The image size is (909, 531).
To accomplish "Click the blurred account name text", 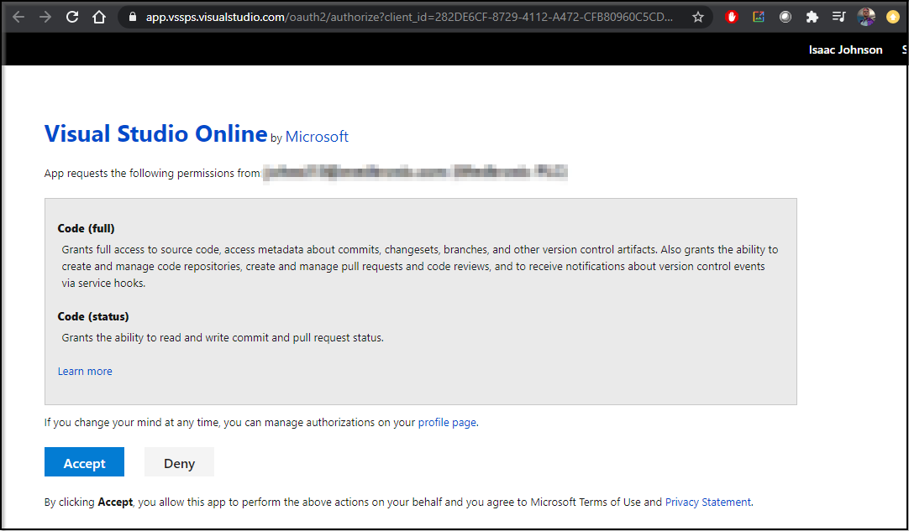I will tap(416, 173).
